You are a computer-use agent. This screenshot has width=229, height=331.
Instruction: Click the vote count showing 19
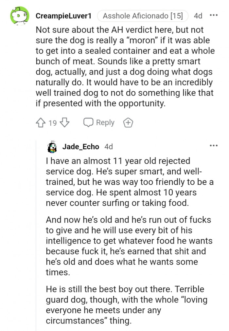pyautogui.click(x=53, y=122)
